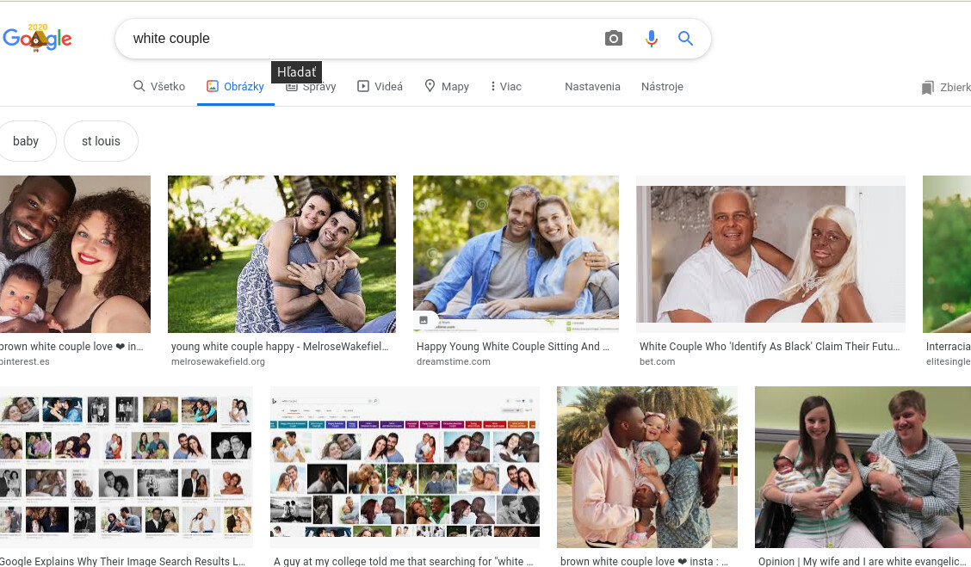Open the bet.com result thumbnail
Image resolution: width=971 pixels, height=567 pixels.
coord(770,254)
